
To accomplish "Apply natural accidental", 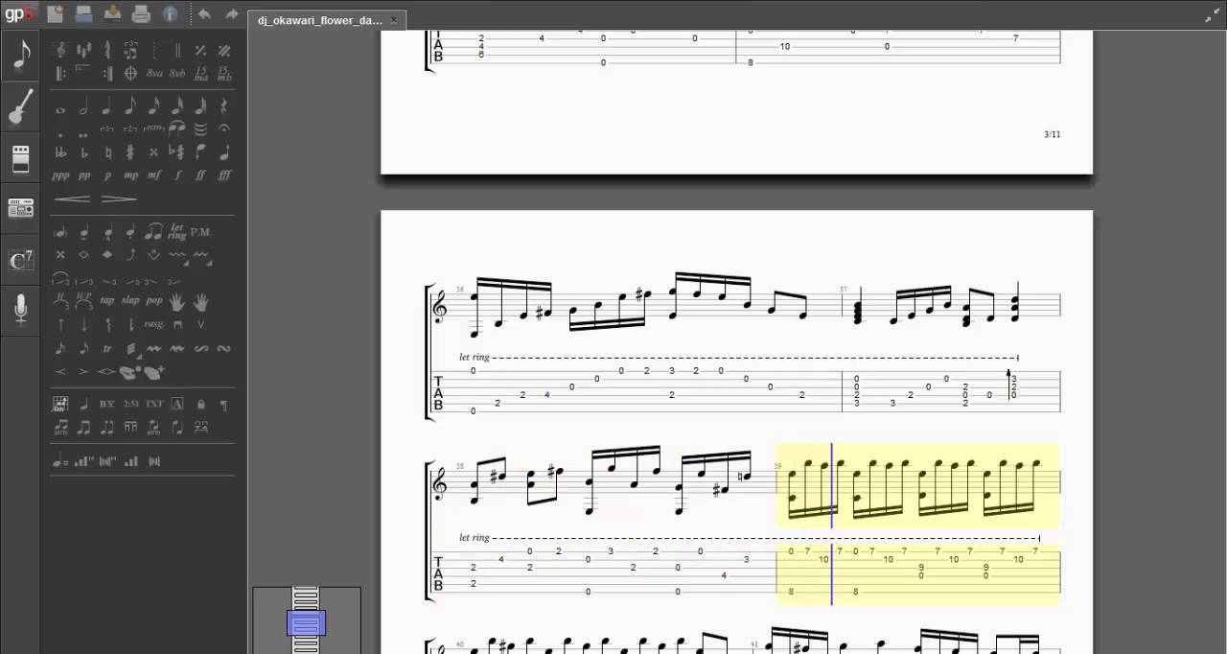I will (106, 152).
